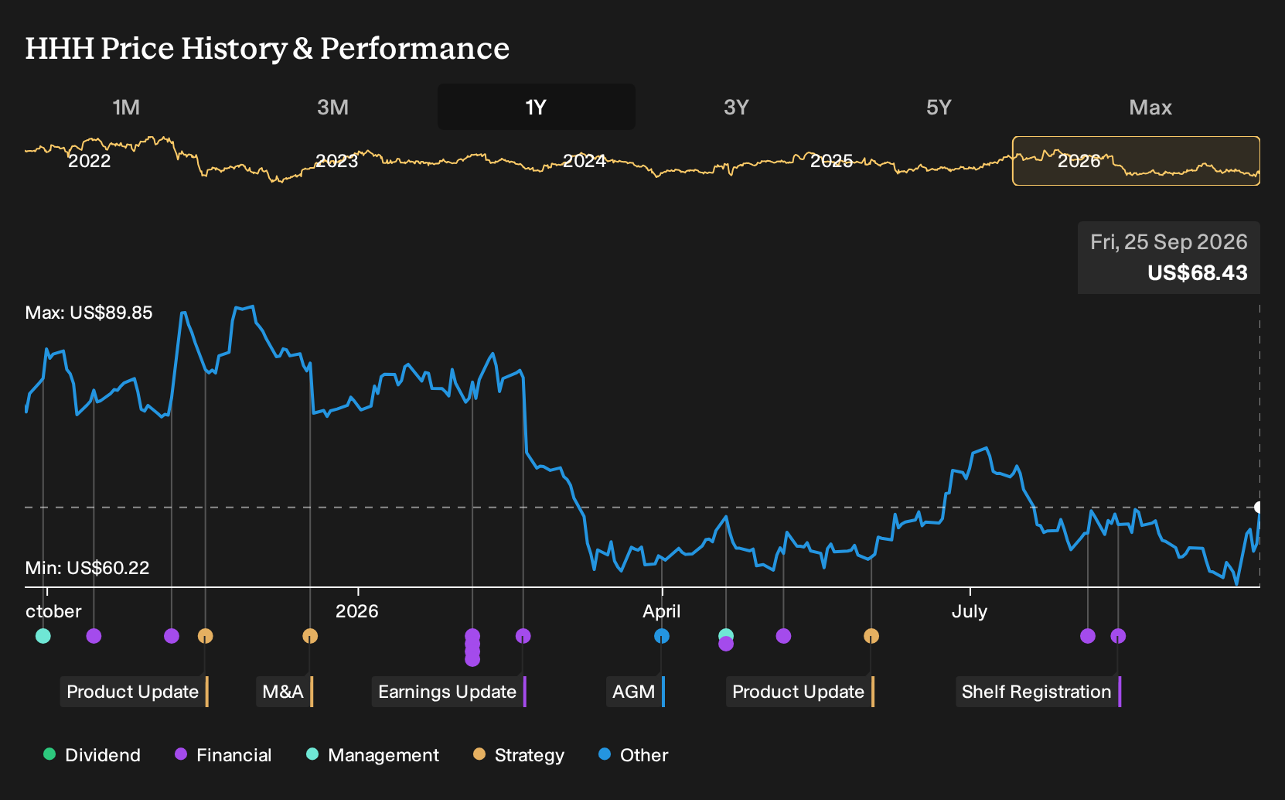Toggle the Dividend legend filter
The image size is (1285, 800).
click(92, 755)
